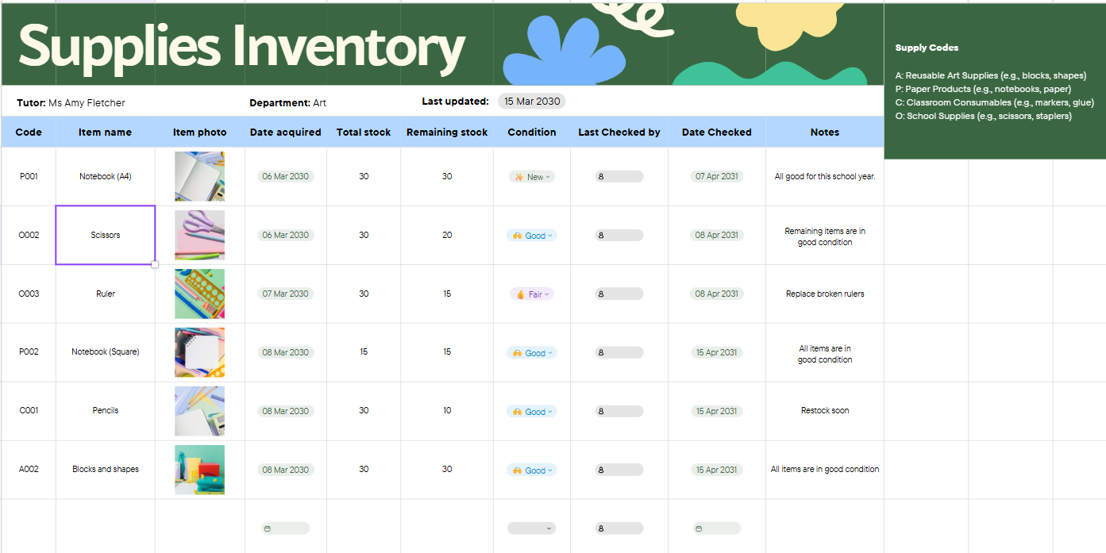Select the Item name column header

point(105,132)
